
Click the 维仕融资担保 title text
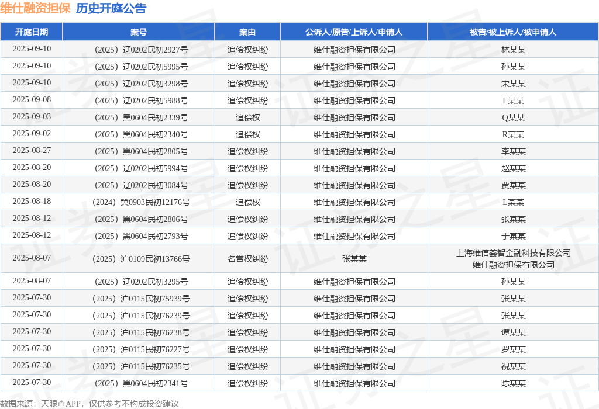click(35, 8)
